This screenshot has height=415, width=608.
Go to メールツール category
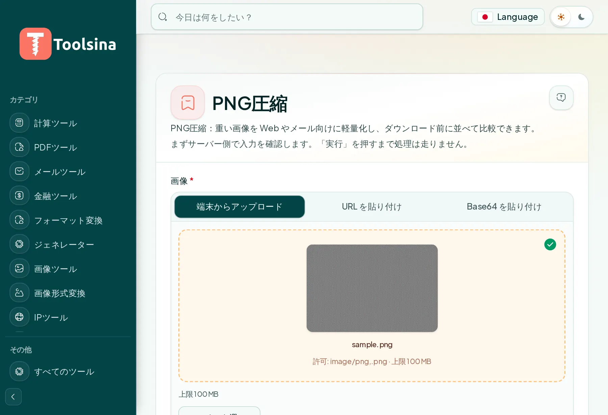(60, 172)
